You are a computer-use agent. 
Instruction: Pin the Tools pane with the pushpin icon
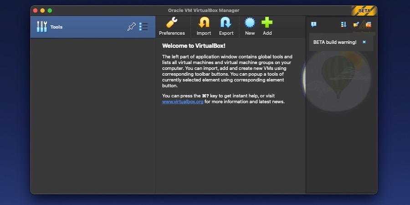pos(132,27)
